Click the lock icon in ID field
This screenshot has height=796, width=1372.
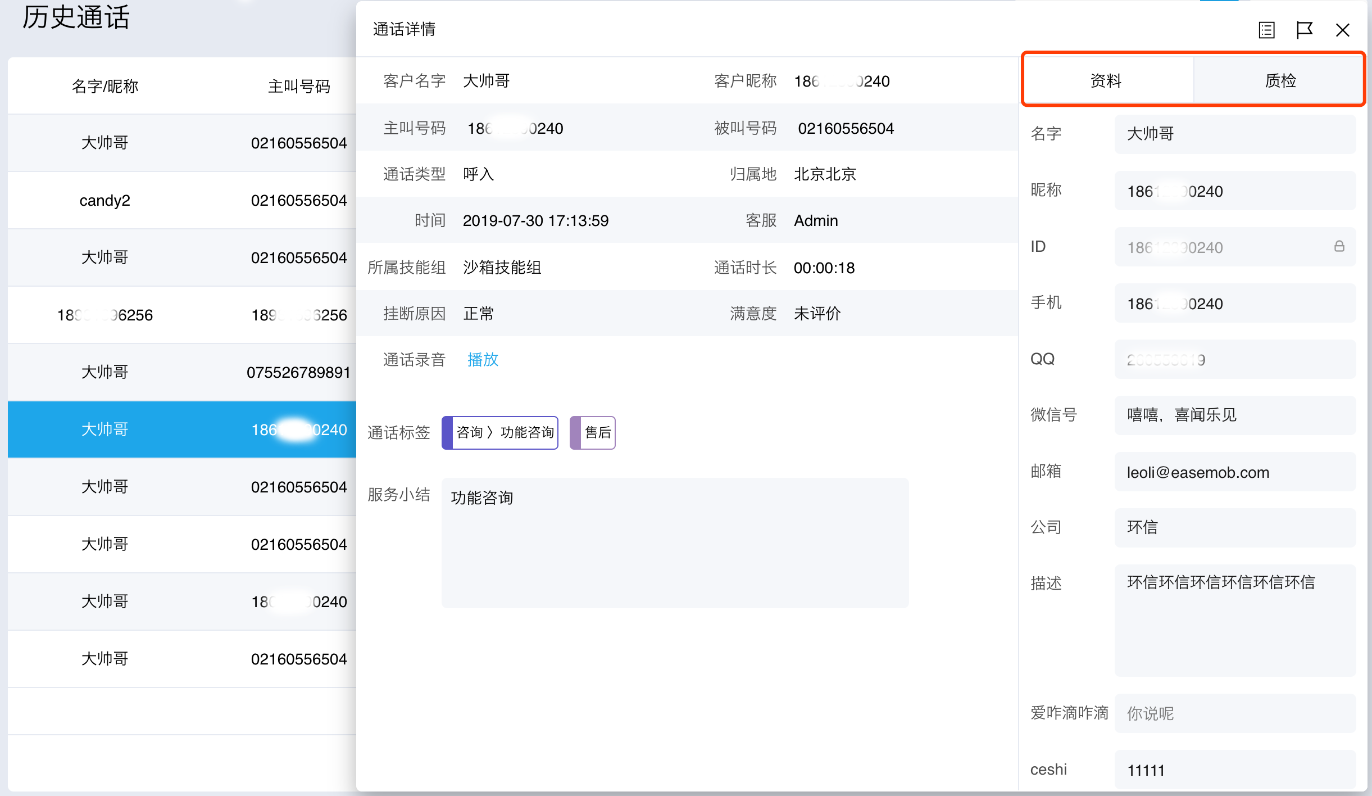(x=1339, y=246)
